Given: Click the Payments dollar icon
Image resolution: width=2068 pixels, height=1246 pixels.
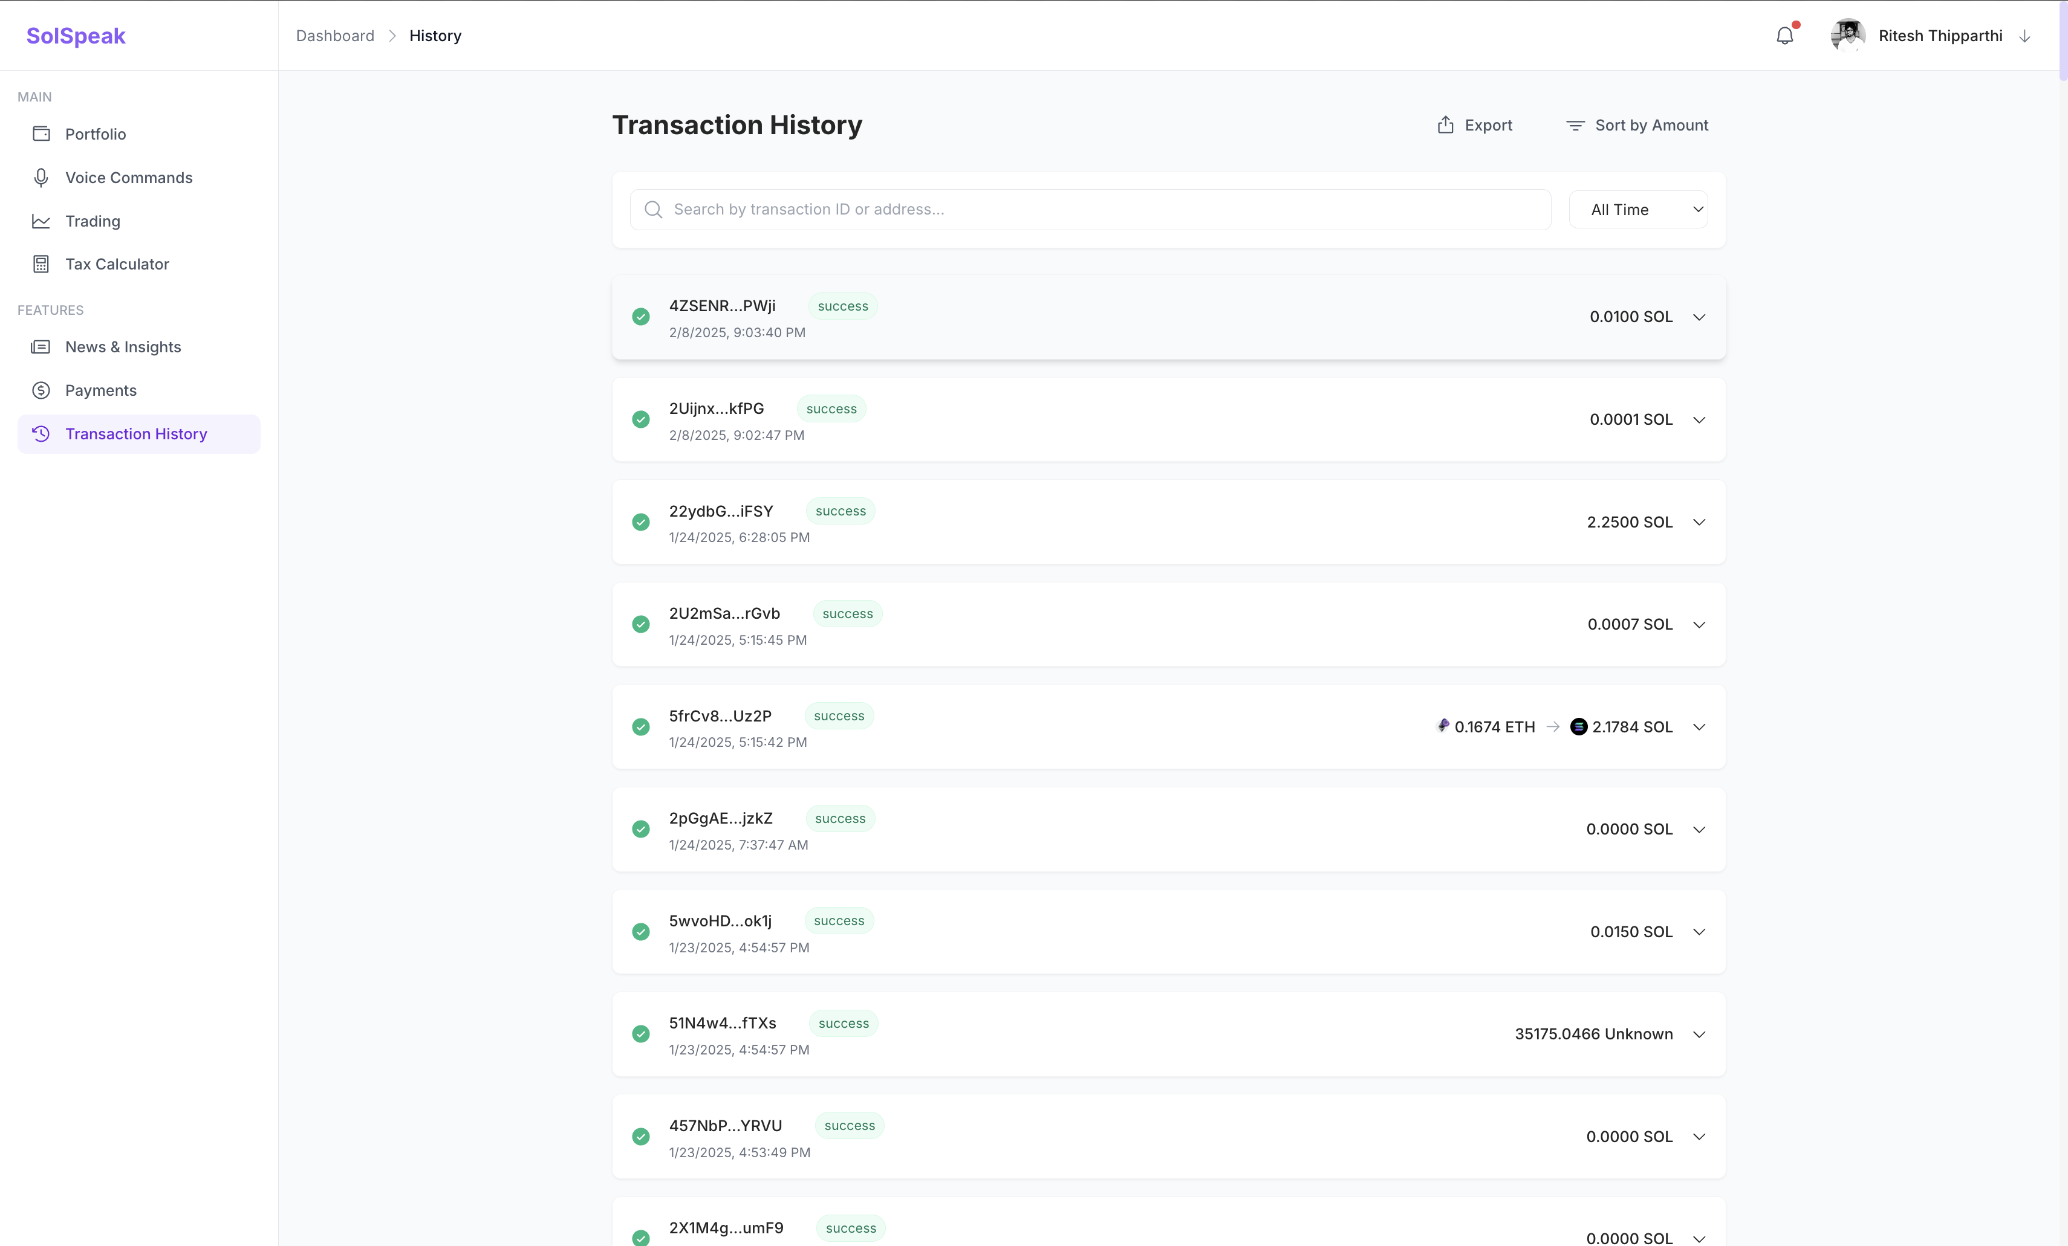Looking at the screenshot, I should click(x=41, y=391).
